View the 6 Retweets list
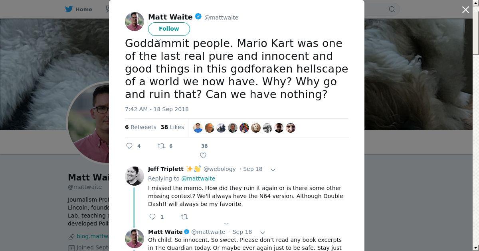 (x=141, y=127)
